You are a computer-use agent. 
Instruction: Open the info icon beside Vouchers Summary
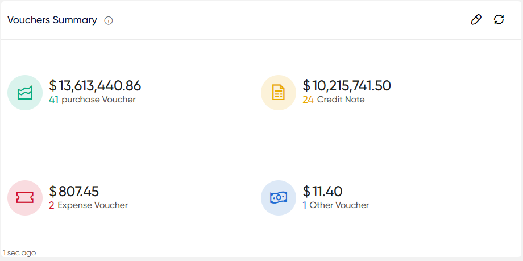tap(109, 20)
